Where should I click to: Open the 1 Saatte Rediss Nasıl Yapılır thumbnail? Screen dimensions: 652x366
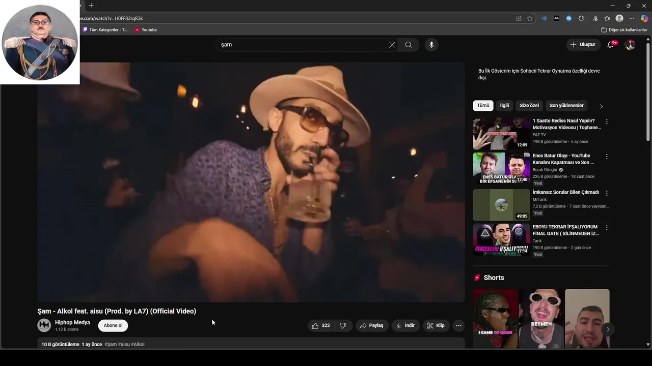501,134
